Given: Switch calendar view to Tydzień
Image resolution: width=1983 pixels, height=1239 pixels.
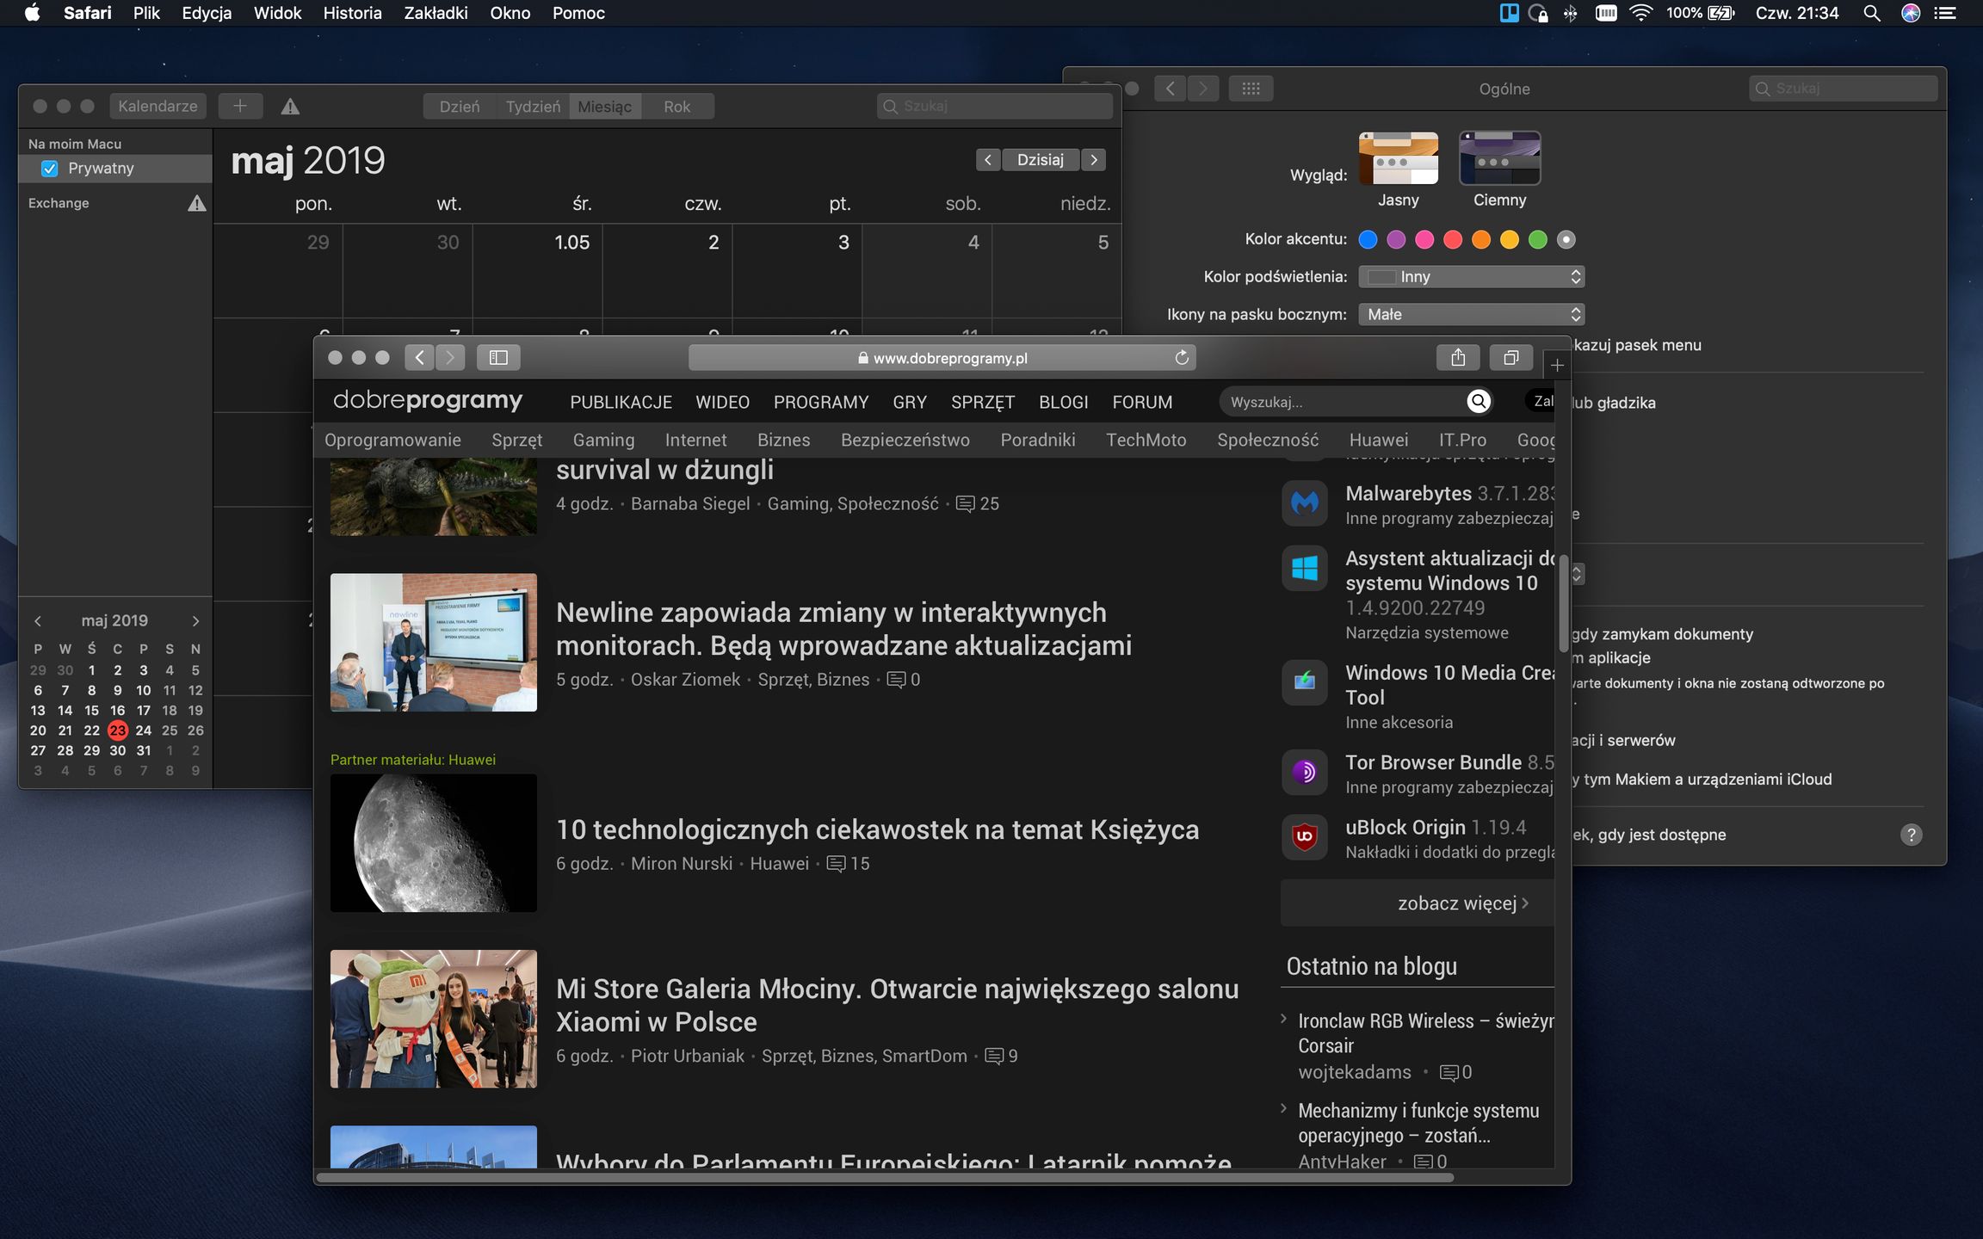Looking at the screenshot, I should 532,106.
